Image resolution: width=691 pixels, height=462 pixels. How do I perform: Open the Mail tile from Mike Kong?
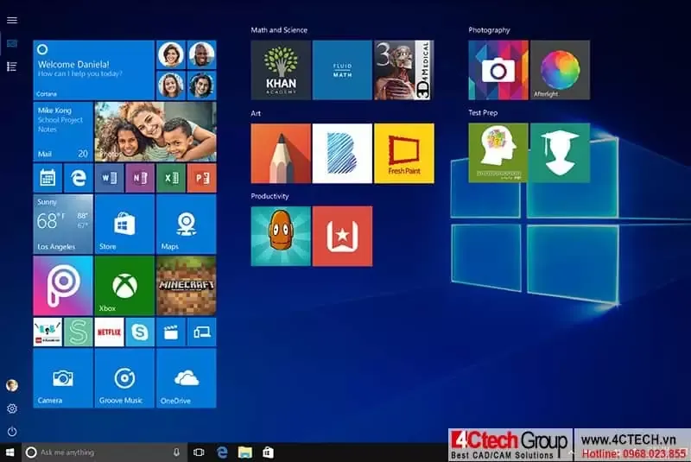[x=63, y=131]
